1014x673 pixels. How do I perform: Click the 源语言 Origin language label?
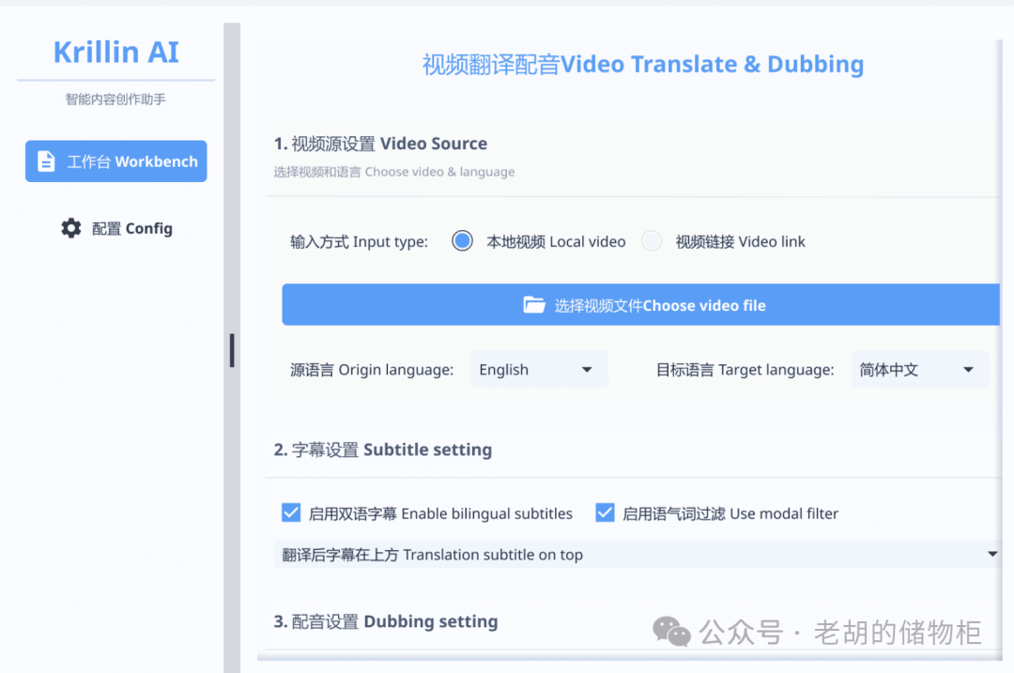tap(372, 370)
